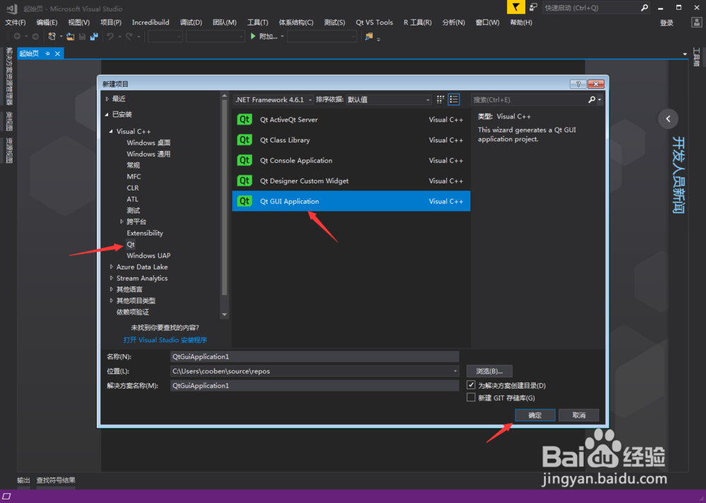Pin the start page tab
This screenshot has height=503, width=706.
48,54
